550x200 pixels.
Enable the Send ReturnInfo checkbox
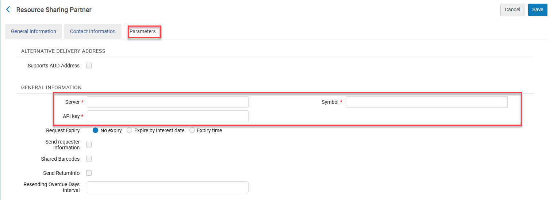89,173
